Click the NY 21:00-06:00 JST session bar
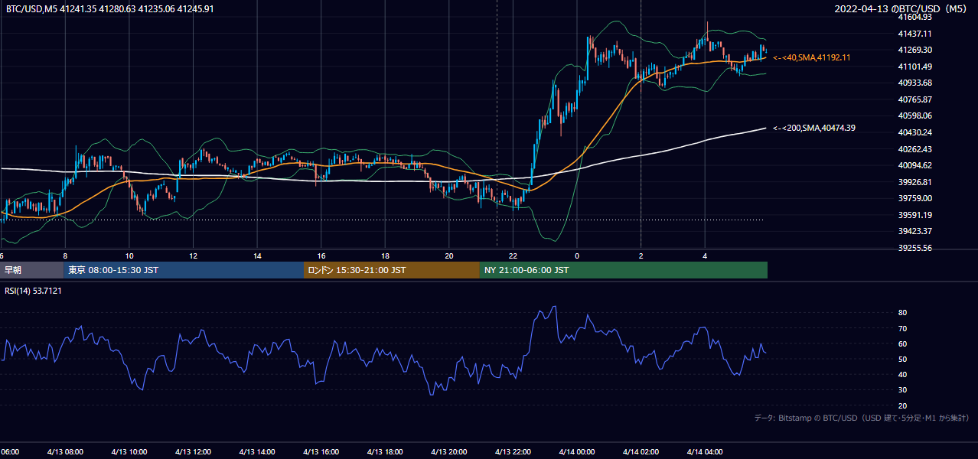The height and width of the screenshot is (459, 978). (624, 270)
